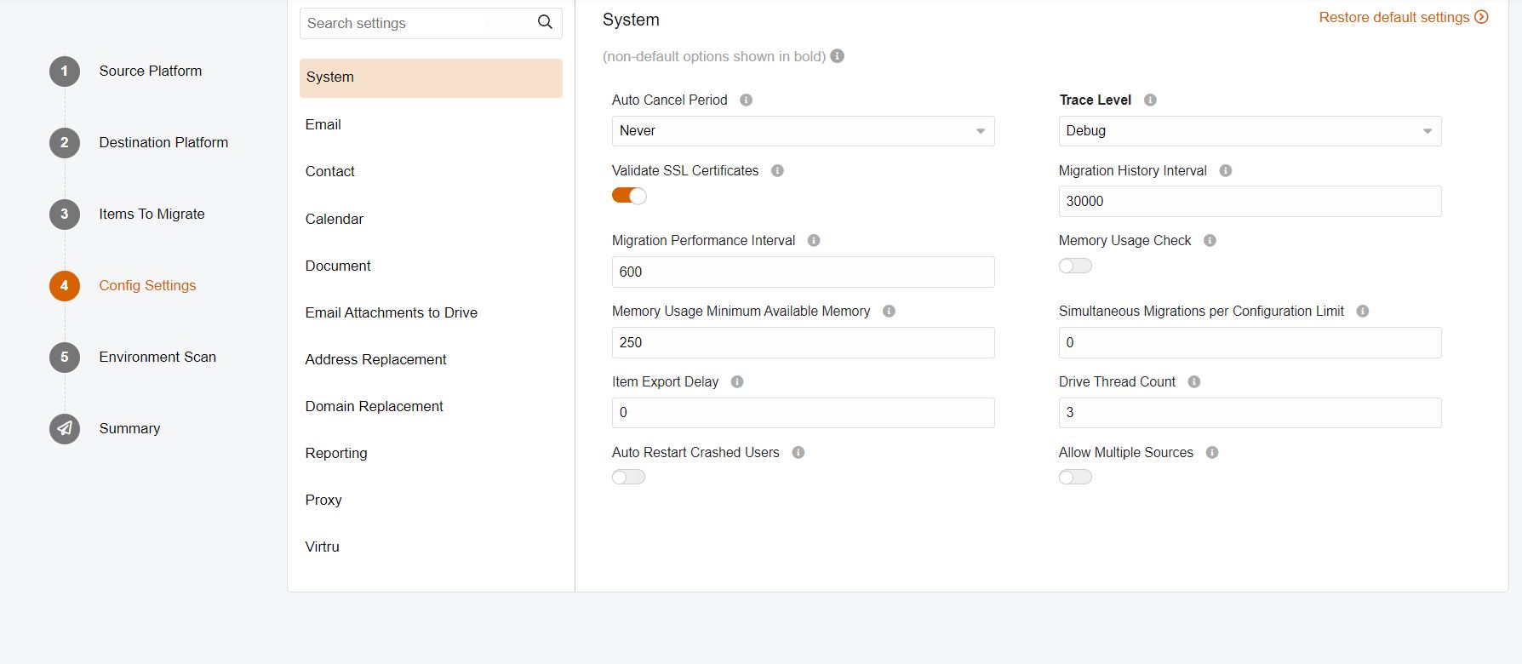Click info icon beside Memory Usage Minimum Available Memory
The image size is (1522, 664).
889,312
